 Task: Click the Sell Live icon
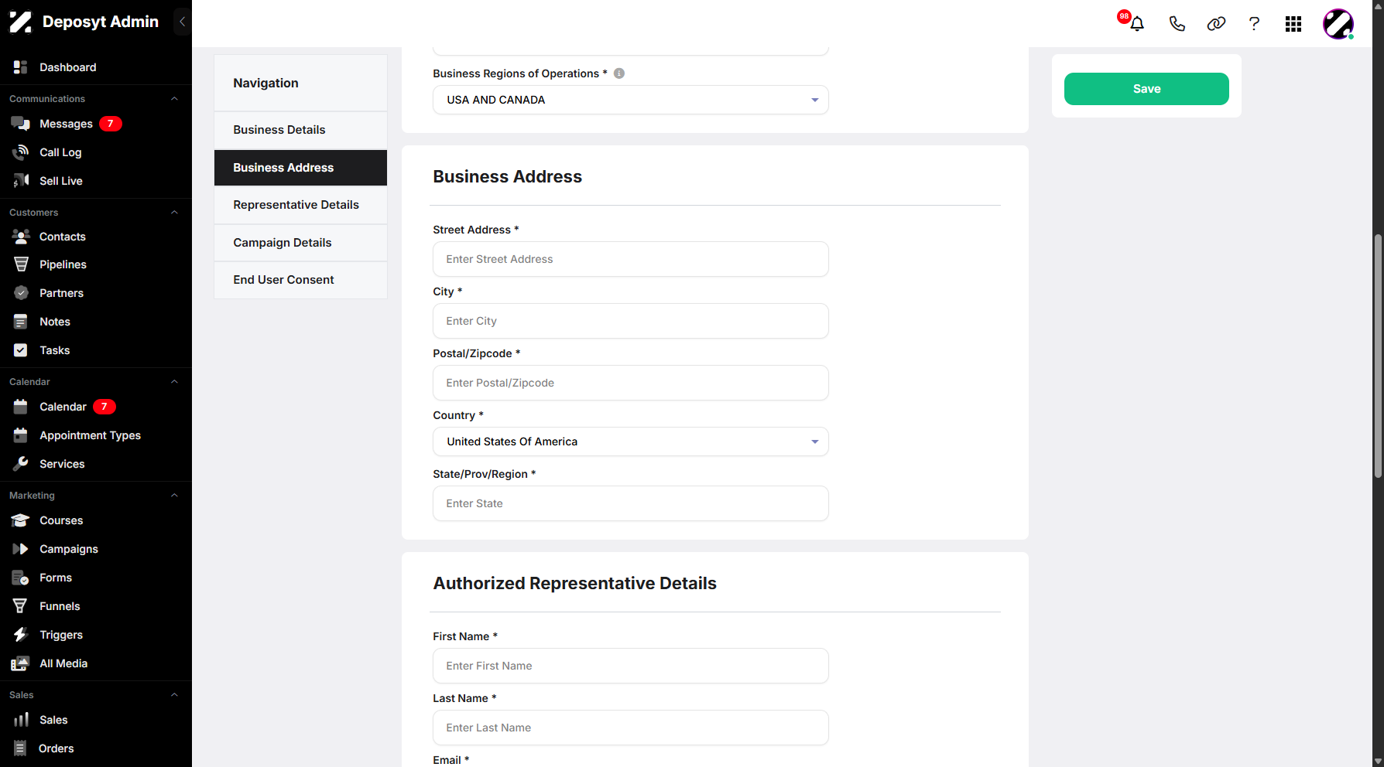click(x=21, y=181)
